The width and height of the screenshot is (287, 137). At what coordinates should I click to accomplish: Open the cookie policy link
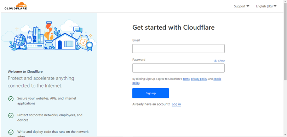(217, 79)
